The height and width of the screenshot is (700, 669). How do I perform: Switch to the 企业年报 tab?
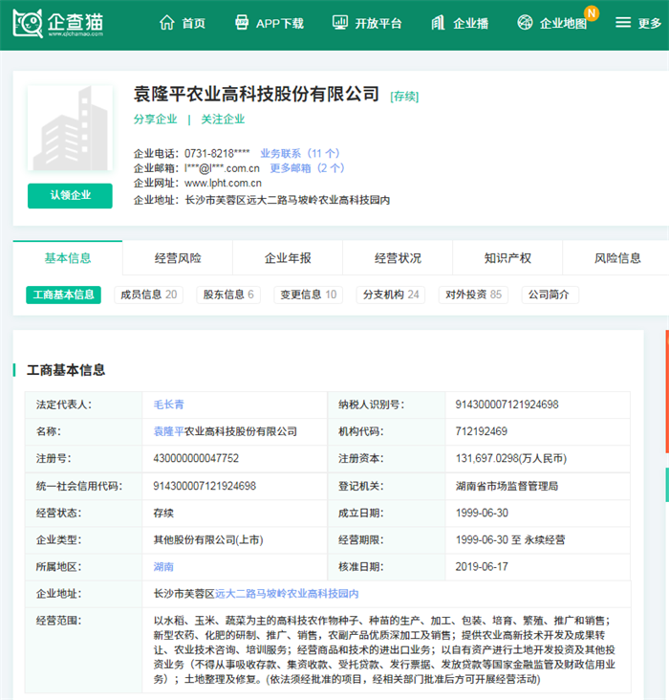[288, 258]
